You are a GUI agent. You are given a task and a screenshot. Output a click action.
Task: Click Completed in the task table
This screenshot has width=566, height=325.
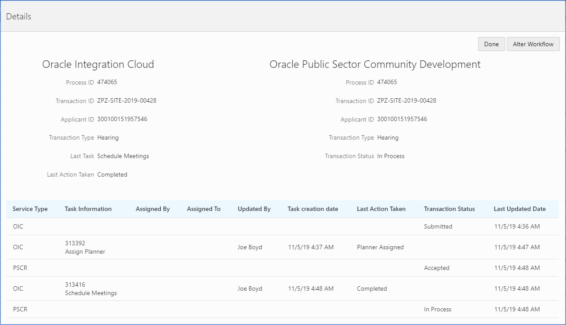click(x=372, y=288)
